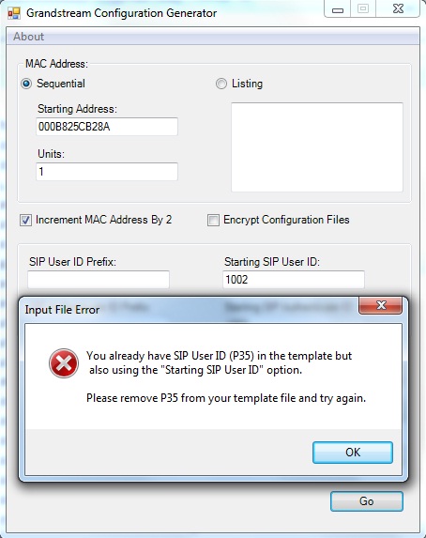
Task: Minimize the Configuration Generator window
Action: tap(338, 9)
